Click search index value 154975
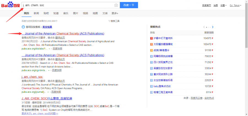Screen dimensions: 248x116 207,38
